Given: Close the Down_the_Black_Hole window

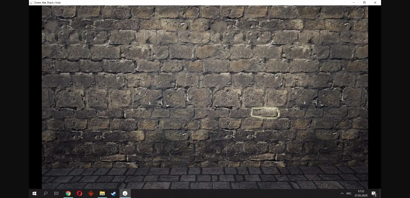Looking at the screenshot, I should [x=375, y=3].
